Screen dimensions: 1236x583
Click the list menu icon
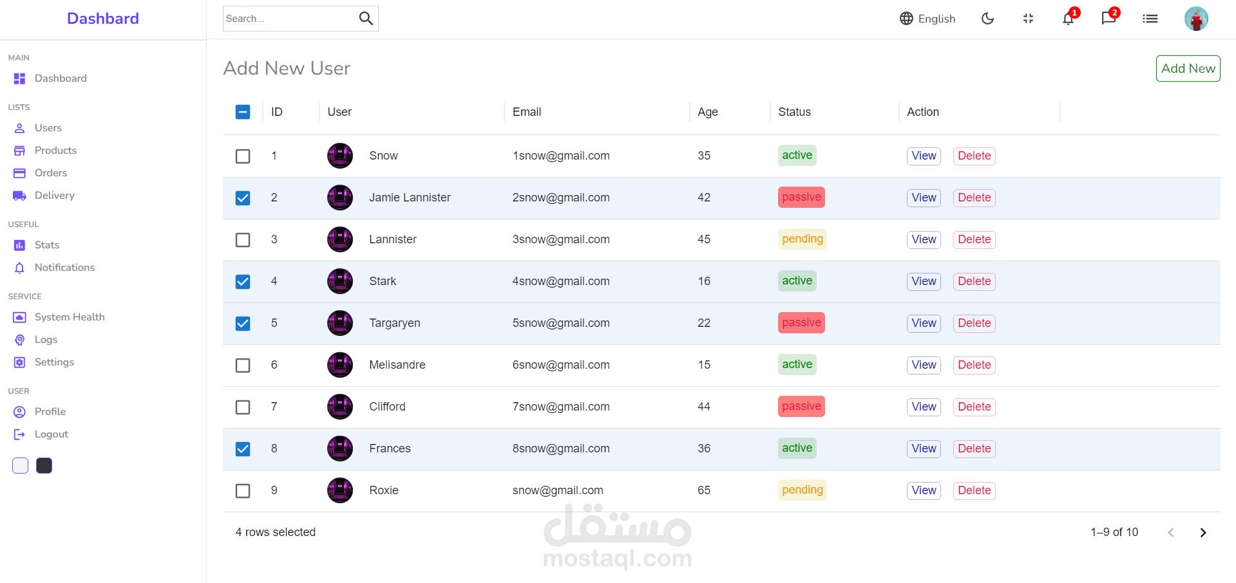[1150, 19]
